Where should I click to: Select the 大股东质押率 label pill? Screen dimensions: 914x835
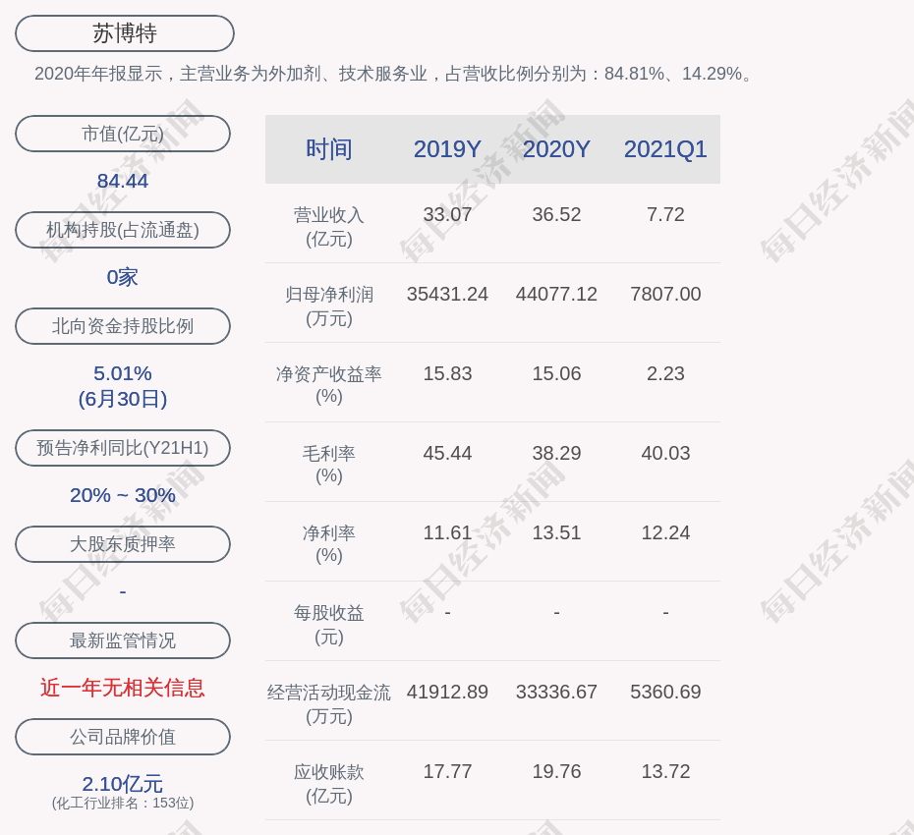pyautogui.click(x=123, y=543)
